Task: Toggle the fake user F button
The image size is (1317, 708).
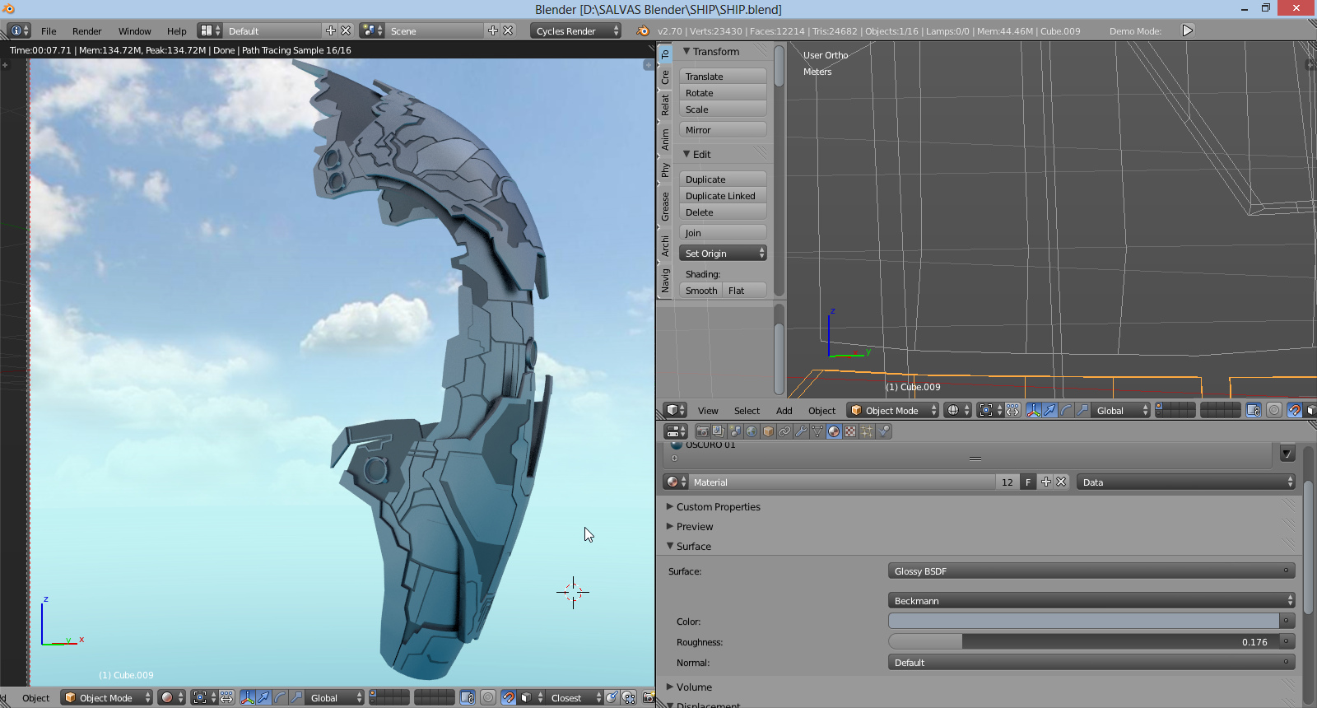Action: point(1027,482)
